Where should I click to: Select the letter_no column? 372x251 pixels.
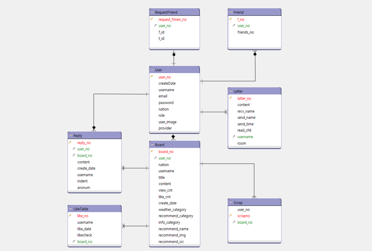point(244,98)
